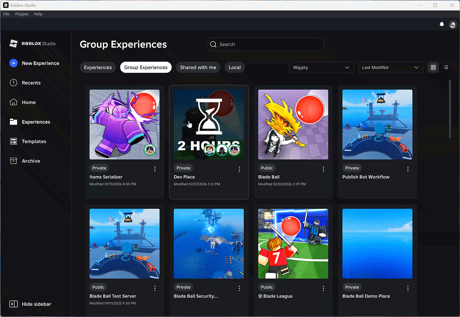
Task: Open Templates via layout icon
Action: (13, 141)
